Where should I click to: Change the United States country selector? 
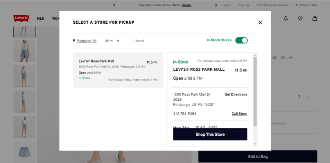pos(307,5)
